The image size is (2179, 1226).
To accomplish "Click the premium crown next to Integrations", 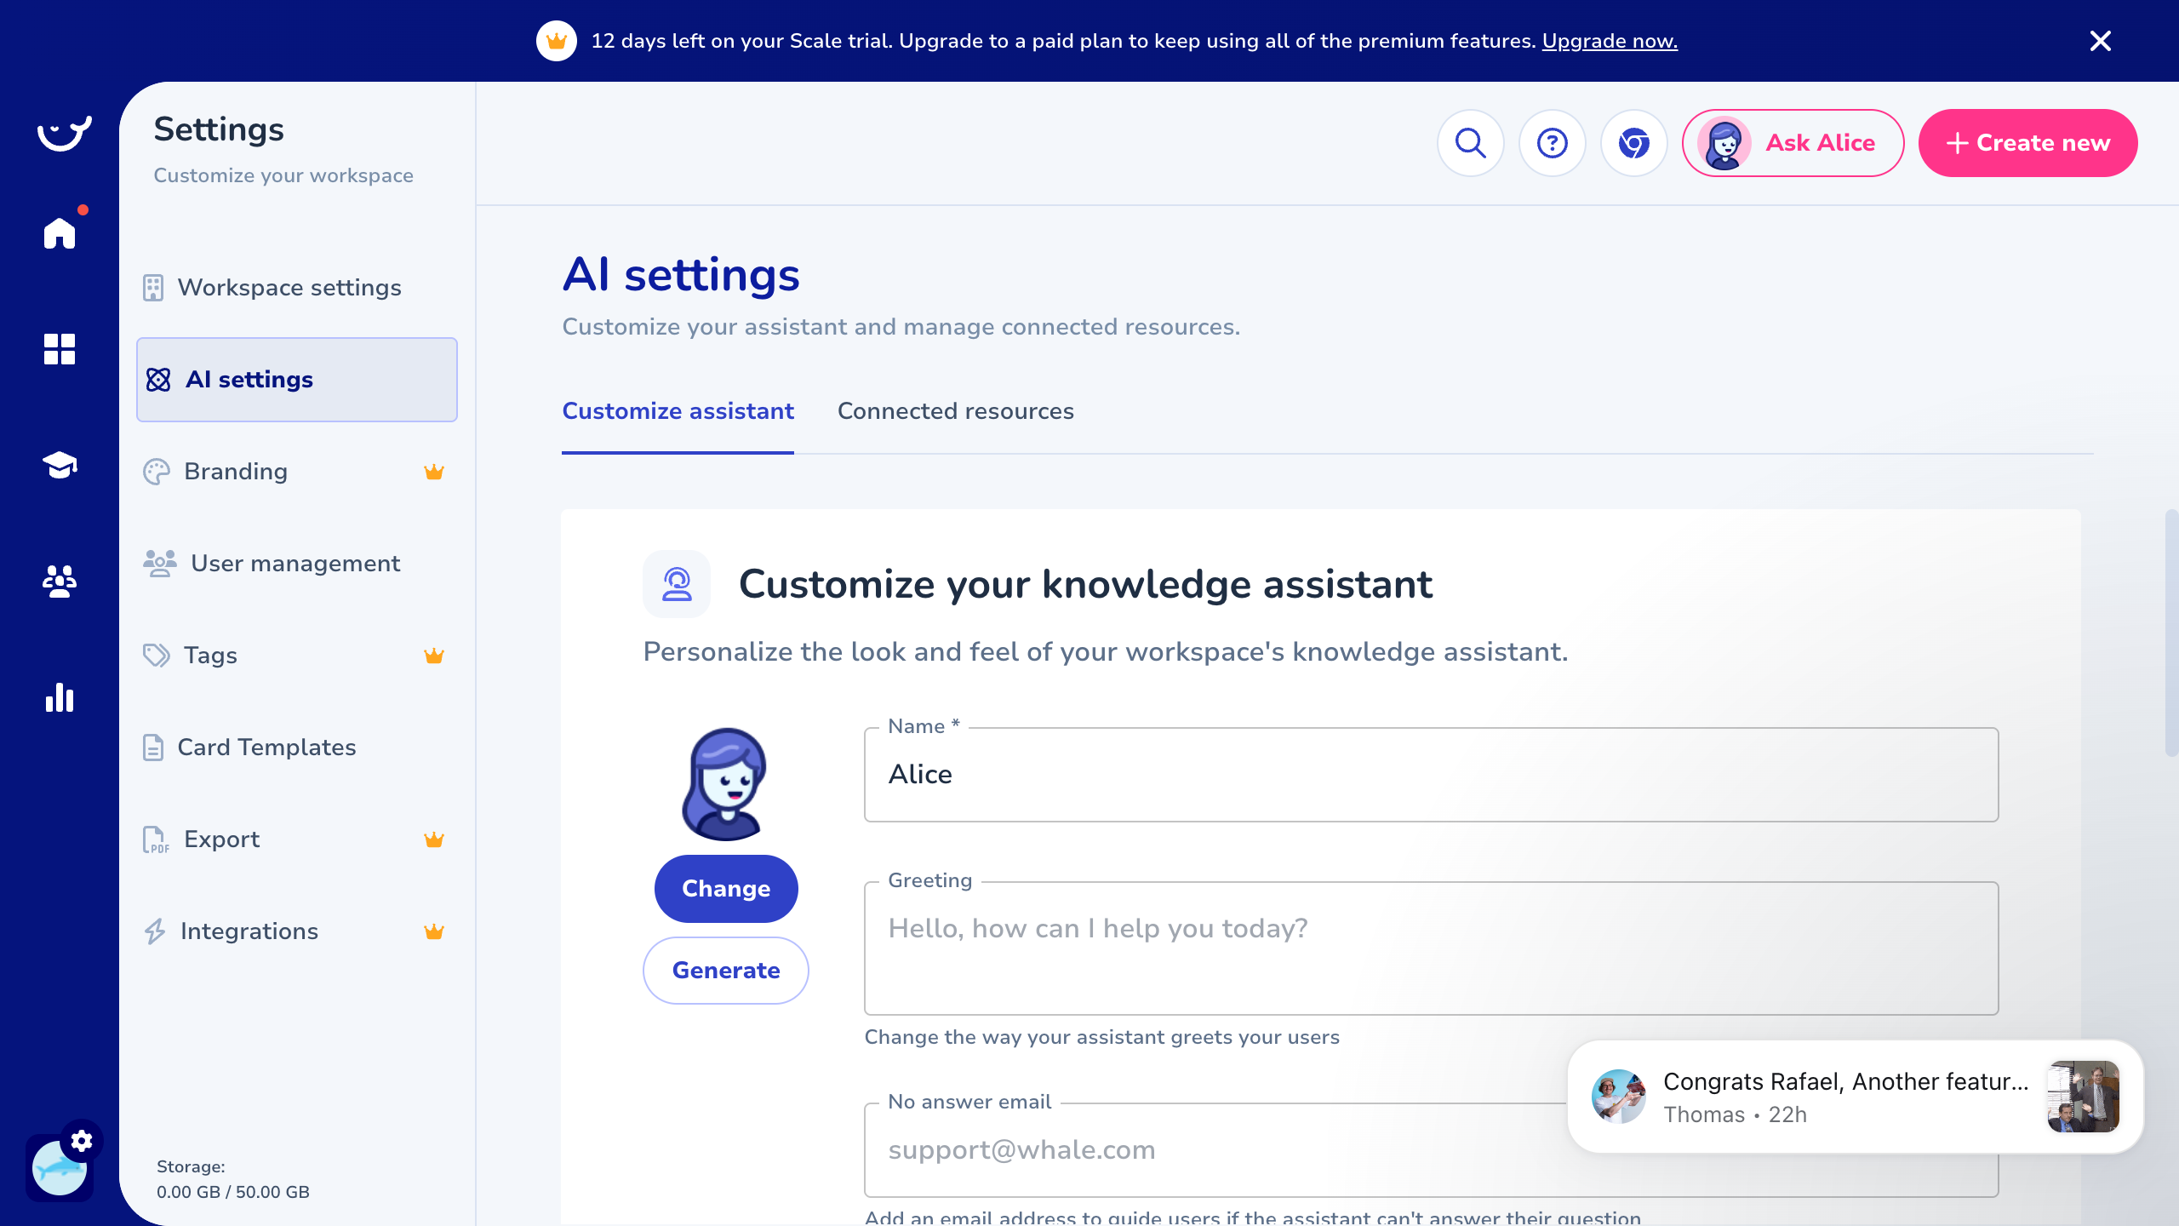I will coord(435,931).
